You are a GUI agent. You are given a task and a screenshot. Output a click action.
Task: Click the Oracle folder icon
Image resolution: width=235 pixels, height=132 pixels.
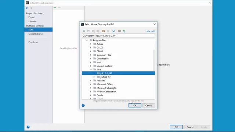click(95, 95)
